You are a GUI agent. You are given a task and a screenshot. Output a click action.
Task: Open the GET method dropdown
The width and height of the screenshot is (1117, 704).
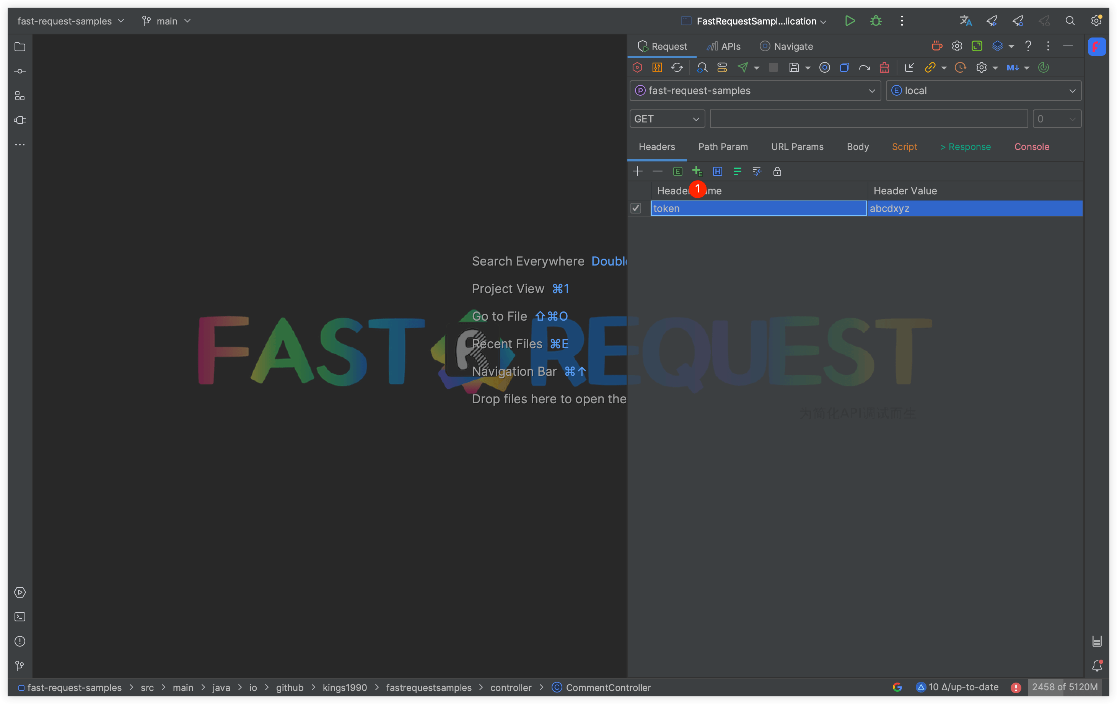point(667,118)
